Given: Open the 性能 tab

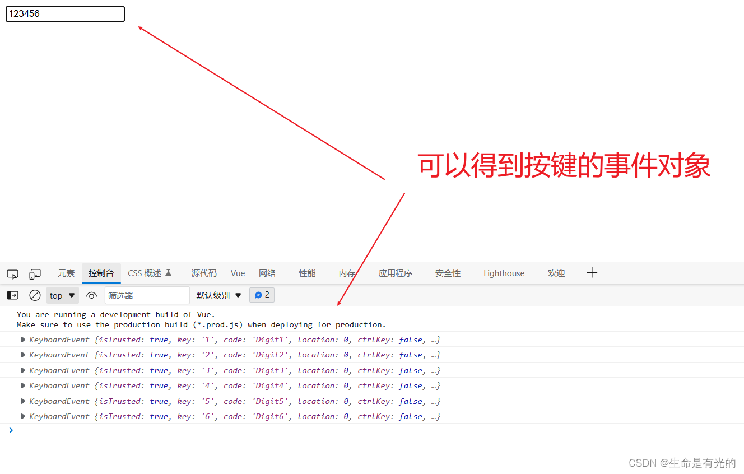Looking at the screenshot, I should (x=307, y=273).
